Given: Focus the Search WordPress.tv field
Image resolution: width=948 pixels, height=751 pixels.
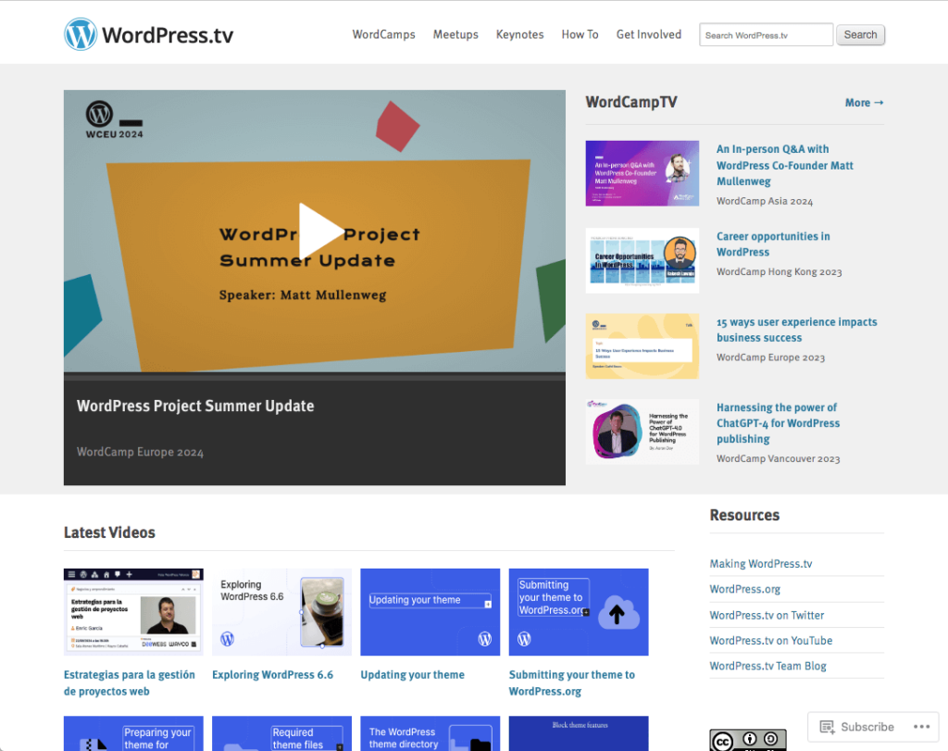Looking at the screenshot, I should click(766, 35).
